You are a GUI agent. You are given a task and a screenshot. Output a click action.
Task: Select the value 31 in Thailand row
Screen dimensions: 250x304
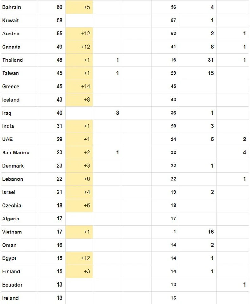[210, 60]
